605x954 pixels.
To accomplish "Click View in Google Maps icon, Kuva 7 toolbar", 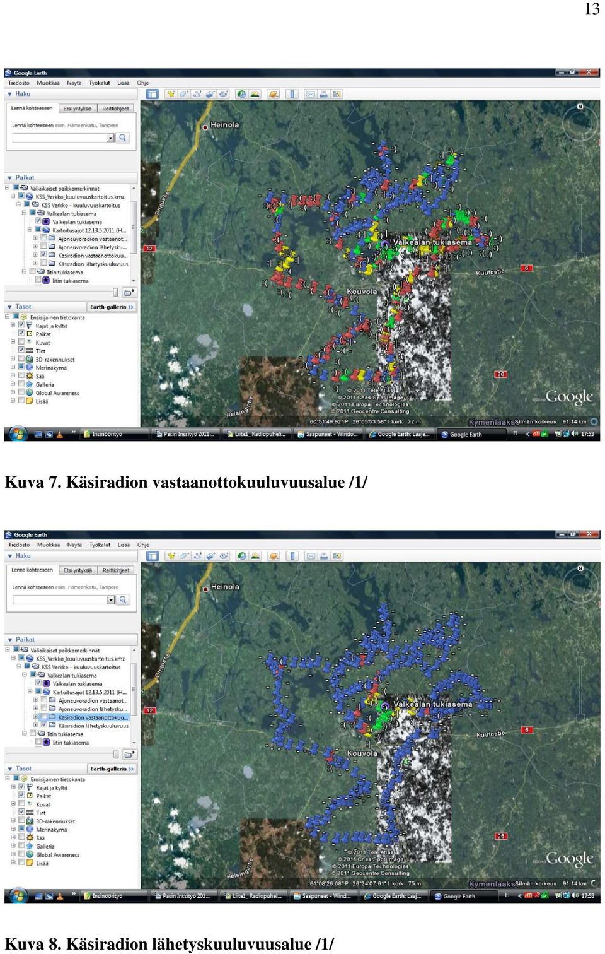I will 337,94.
